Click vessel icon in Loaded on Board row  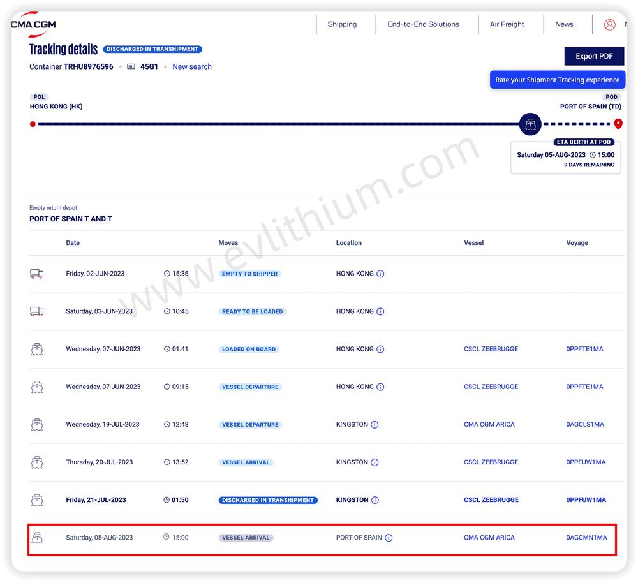pyautogui.click(x=37, y=349)
